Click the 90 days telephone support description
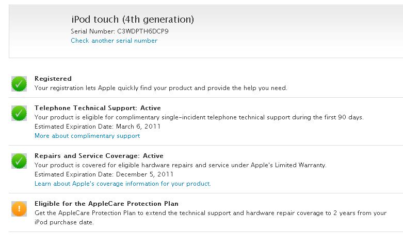 [x=199, y=117]
